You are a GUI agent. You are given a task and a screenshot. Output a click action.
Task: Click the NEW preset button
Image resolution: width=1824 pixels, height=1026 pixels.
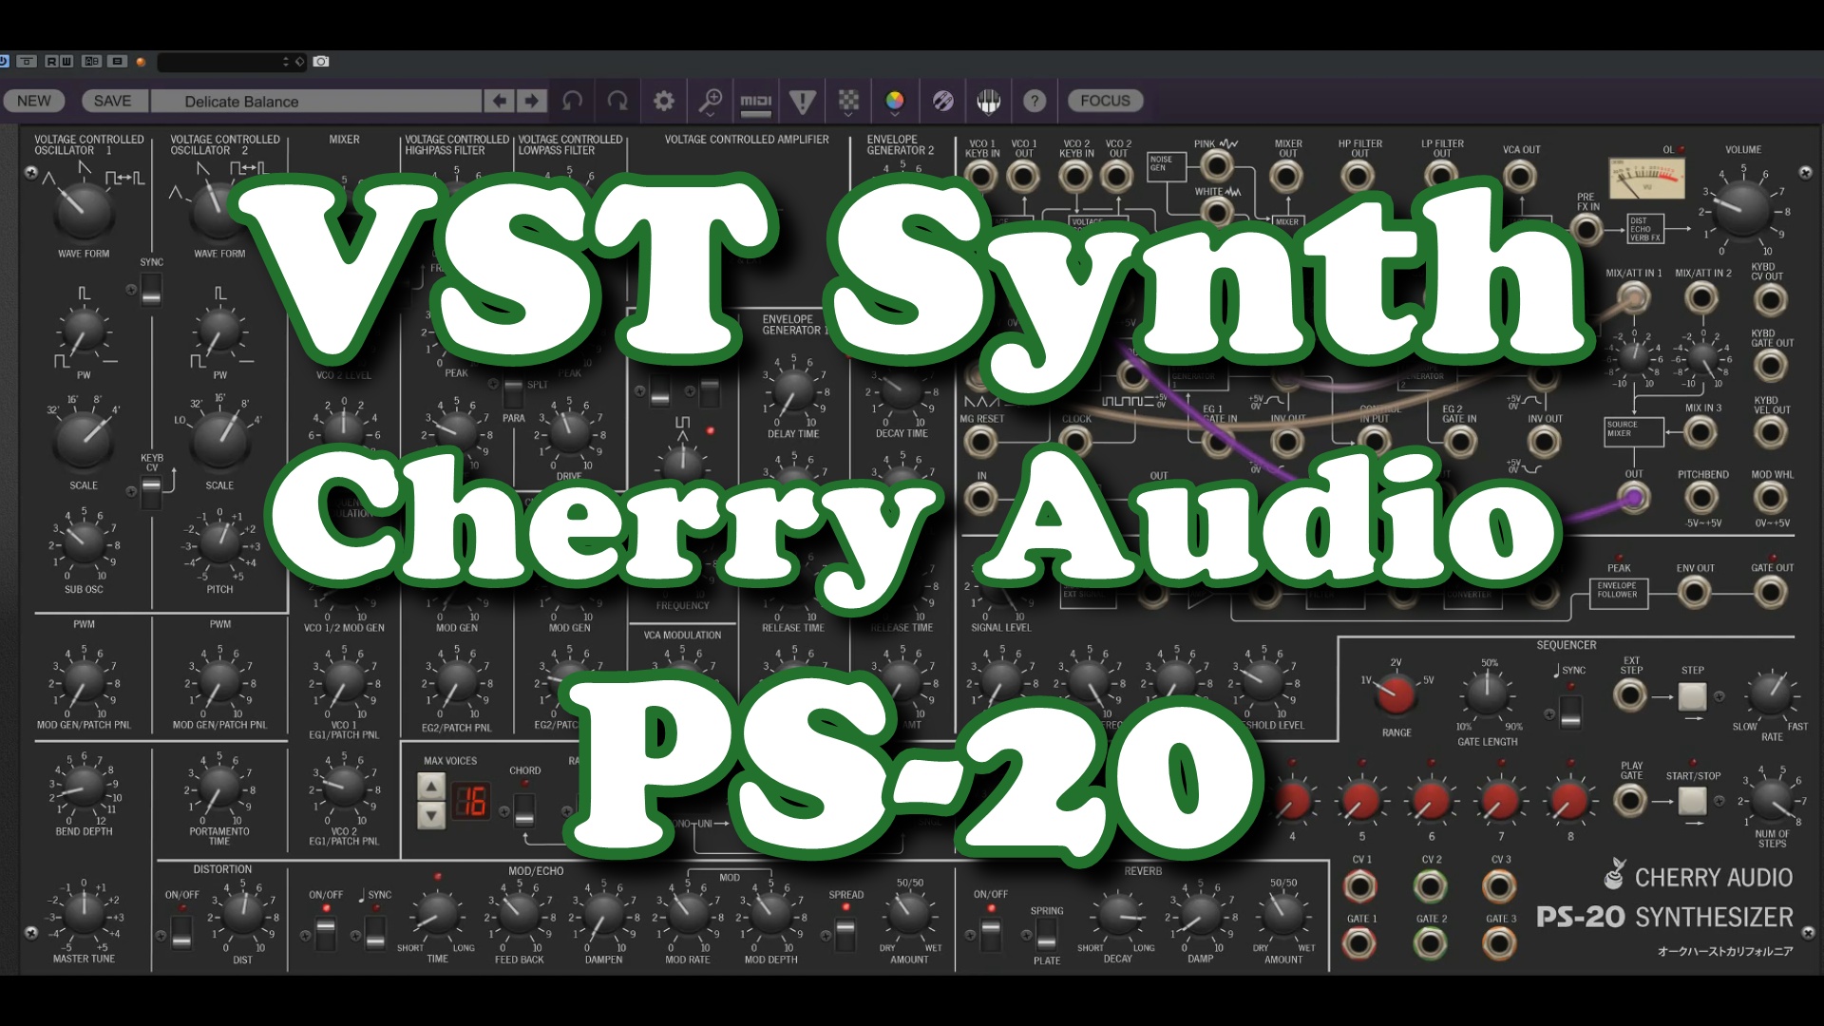(34, 101)
